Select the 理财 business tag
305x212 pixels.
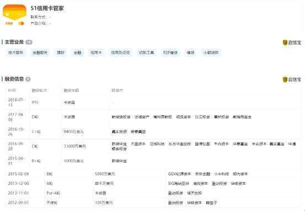point(61,53)
